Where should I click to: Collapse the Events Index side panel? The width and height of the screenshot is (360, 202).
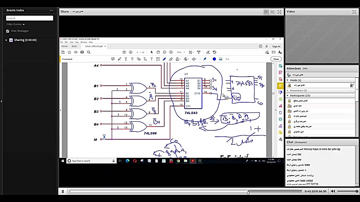tap(1, 101)
